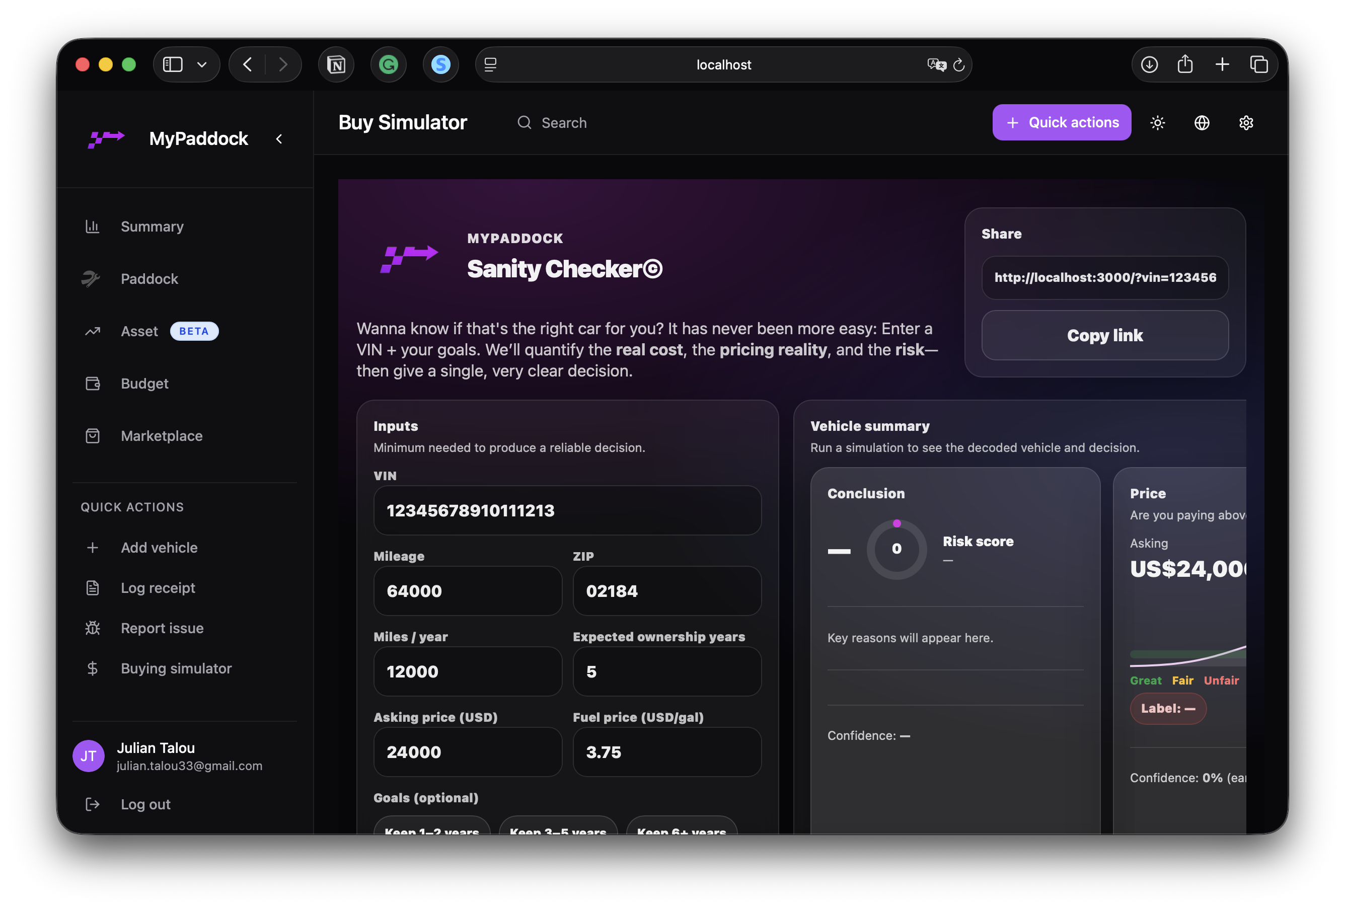Collapse the MyPaddock sidebar with chevron

[x=279, y=139]
